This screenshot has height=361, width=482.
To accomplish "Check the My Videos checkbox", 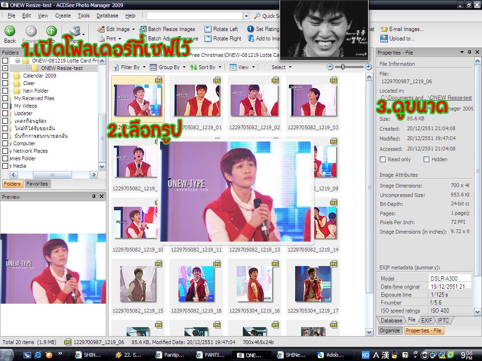I will [5, 106].
